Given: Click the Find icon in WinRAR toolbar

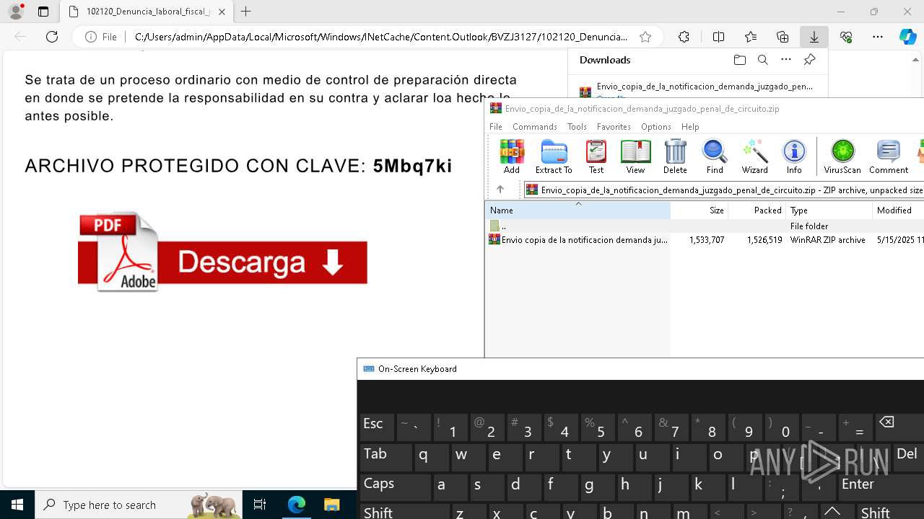Looking at the screenshot, I should click(x=715, y=156).
